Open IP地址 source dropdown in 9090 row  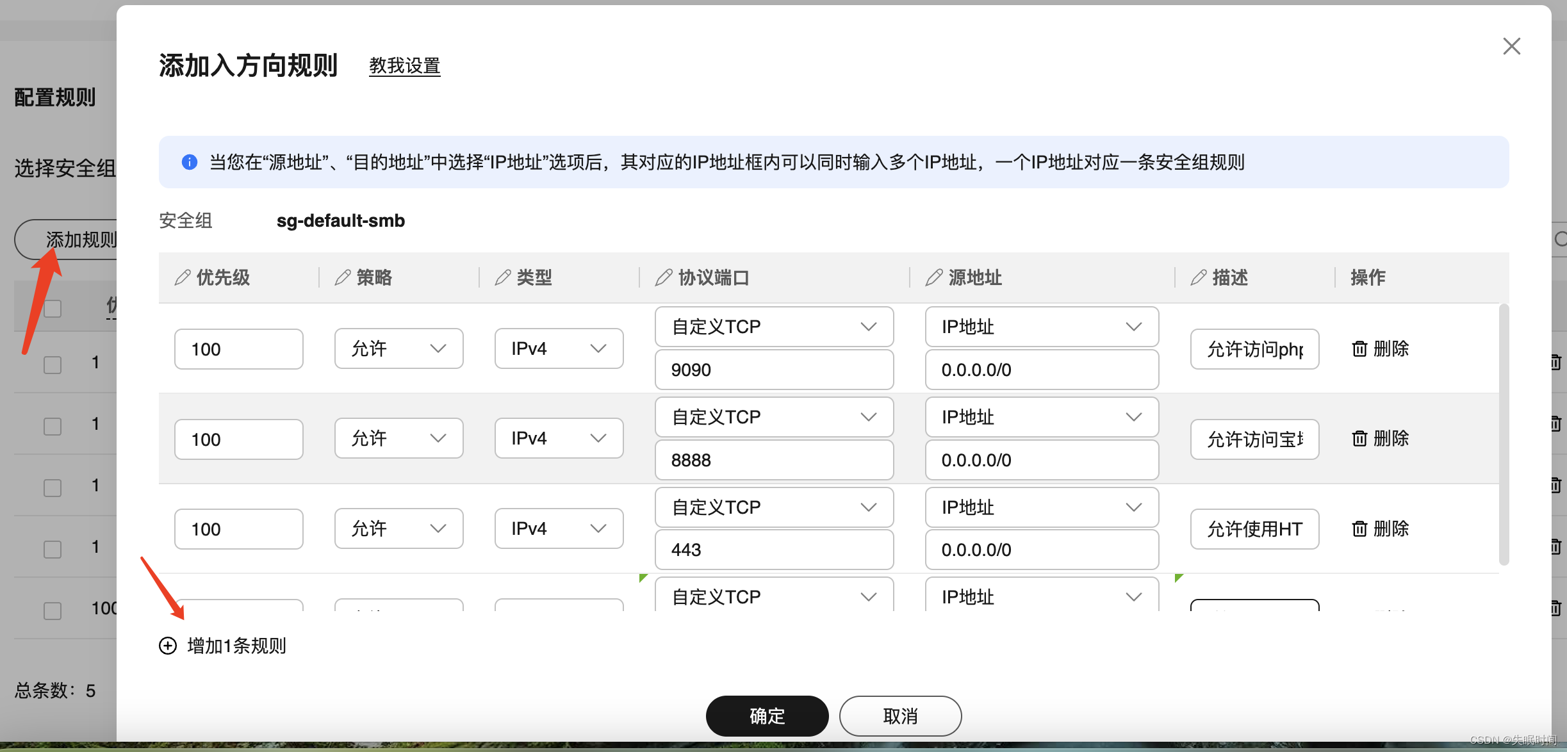[x=1042, y=327]
